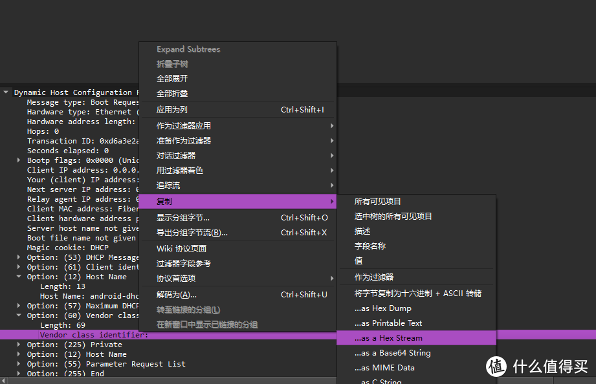Select 在新窗口中显示已链接的分组 entry
The height and width of the screenshot is (384, 596).
click(x=238, y=325)
